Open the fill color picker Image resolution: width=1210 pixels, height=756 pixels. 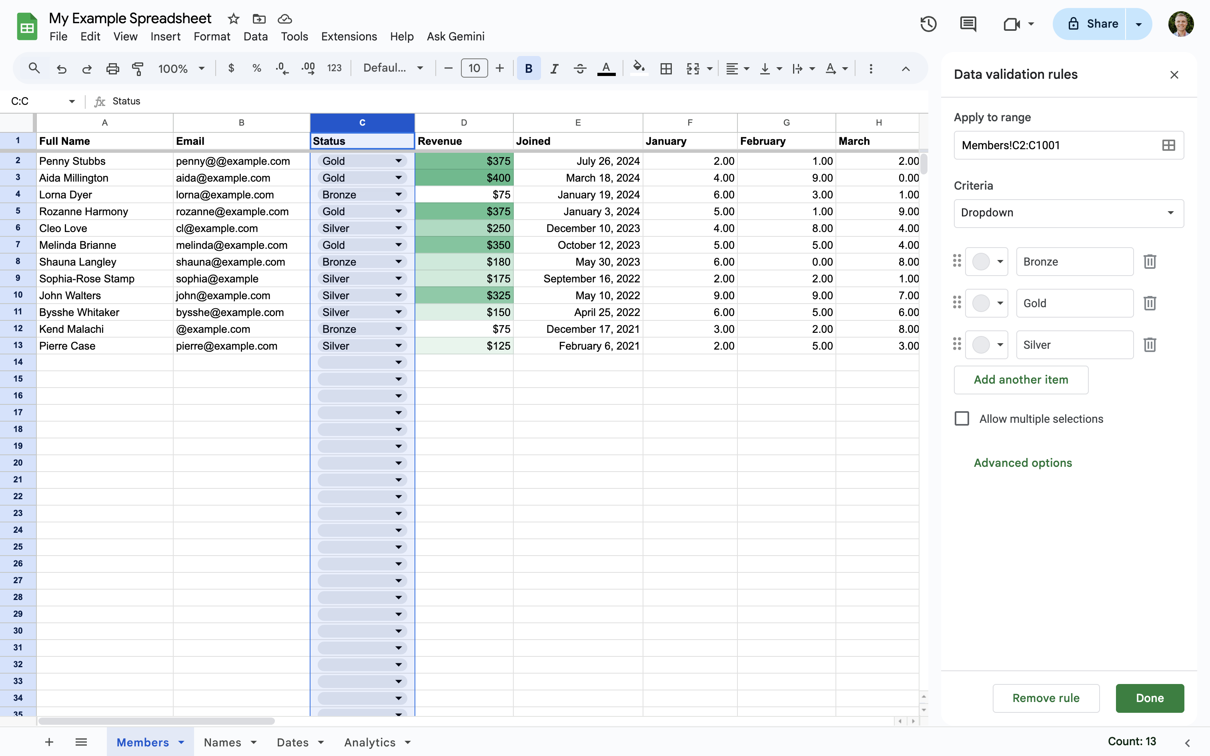639,68
